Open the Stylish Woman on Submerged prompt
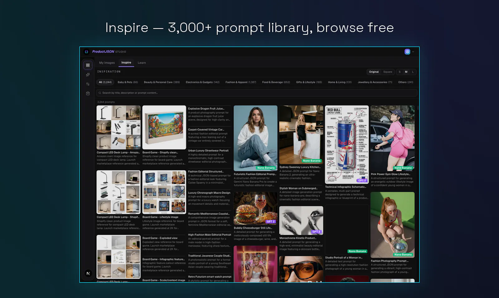This screenshot has width=499, height=298. 301,194
